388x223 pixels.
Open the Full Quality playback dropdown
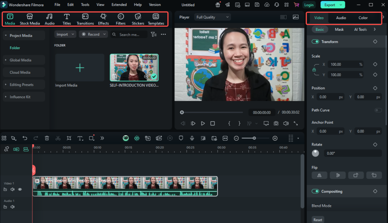(x=212, y=17)
